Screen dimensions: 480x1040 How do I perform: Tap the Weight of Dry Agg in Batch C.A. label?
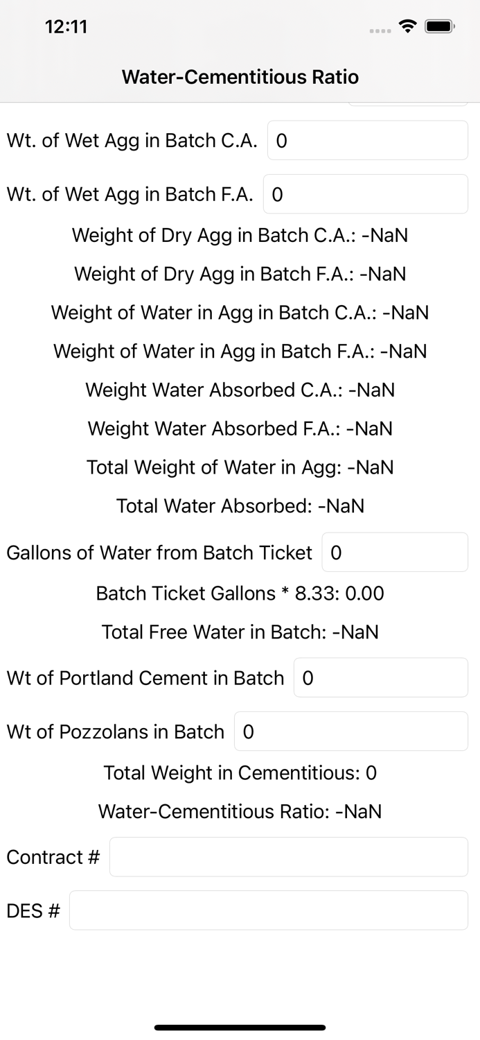tap(240, 235)
